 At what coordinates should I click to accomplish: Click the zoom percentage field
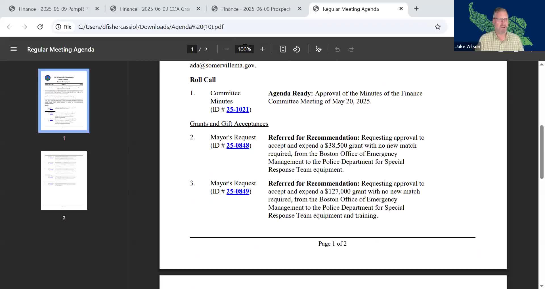(244, 49)
